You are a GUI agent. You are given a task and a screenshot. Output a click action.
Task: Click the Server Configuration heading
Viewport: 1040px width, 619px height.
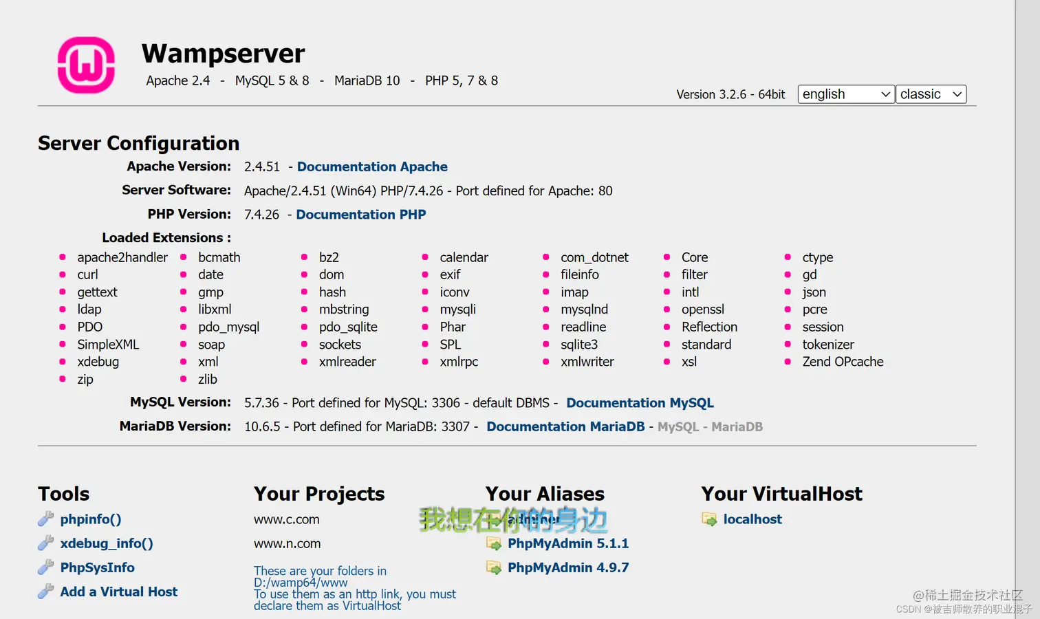click(x=138, y=143)
